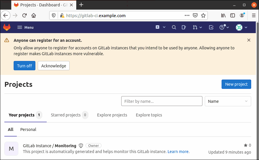The width and height of the screenshot is (259, 160).
Task: Click the GitLab fox logo
Action: [x=7, y=27]
